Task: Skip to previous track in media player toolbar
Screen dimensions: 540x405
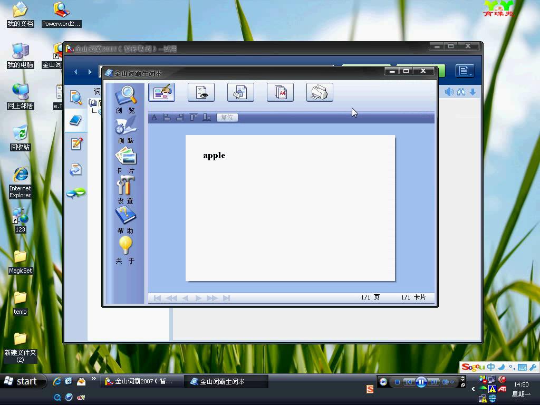Action: coord(409,382)
